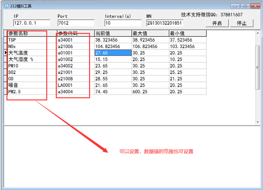The width and height of the screenshot is (263, 190).
Task: Select code cell LA0001
Action: [x=76, y=85]
